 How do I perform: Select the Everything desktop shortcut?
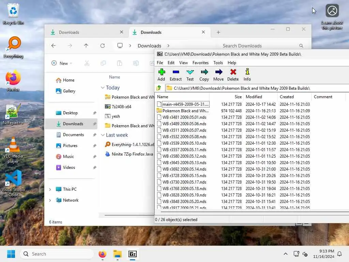13,47
